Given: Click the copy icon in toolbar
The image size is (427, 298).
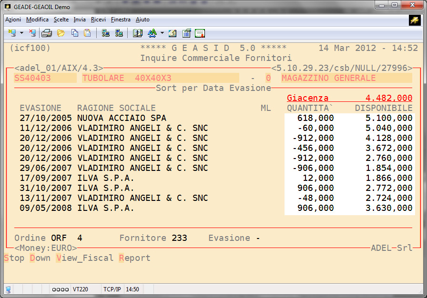Looking at the screenshot, I should pos(74,33).
